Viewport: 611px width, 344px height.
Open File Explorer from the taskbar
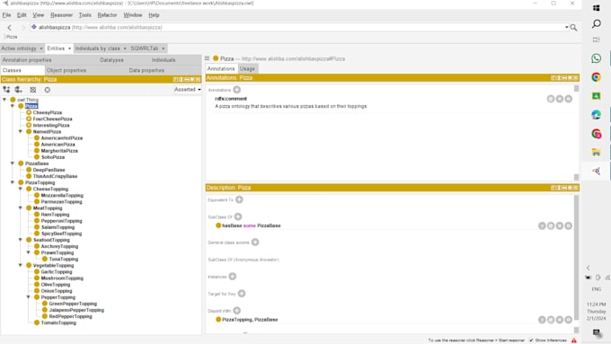pos(597,152)
